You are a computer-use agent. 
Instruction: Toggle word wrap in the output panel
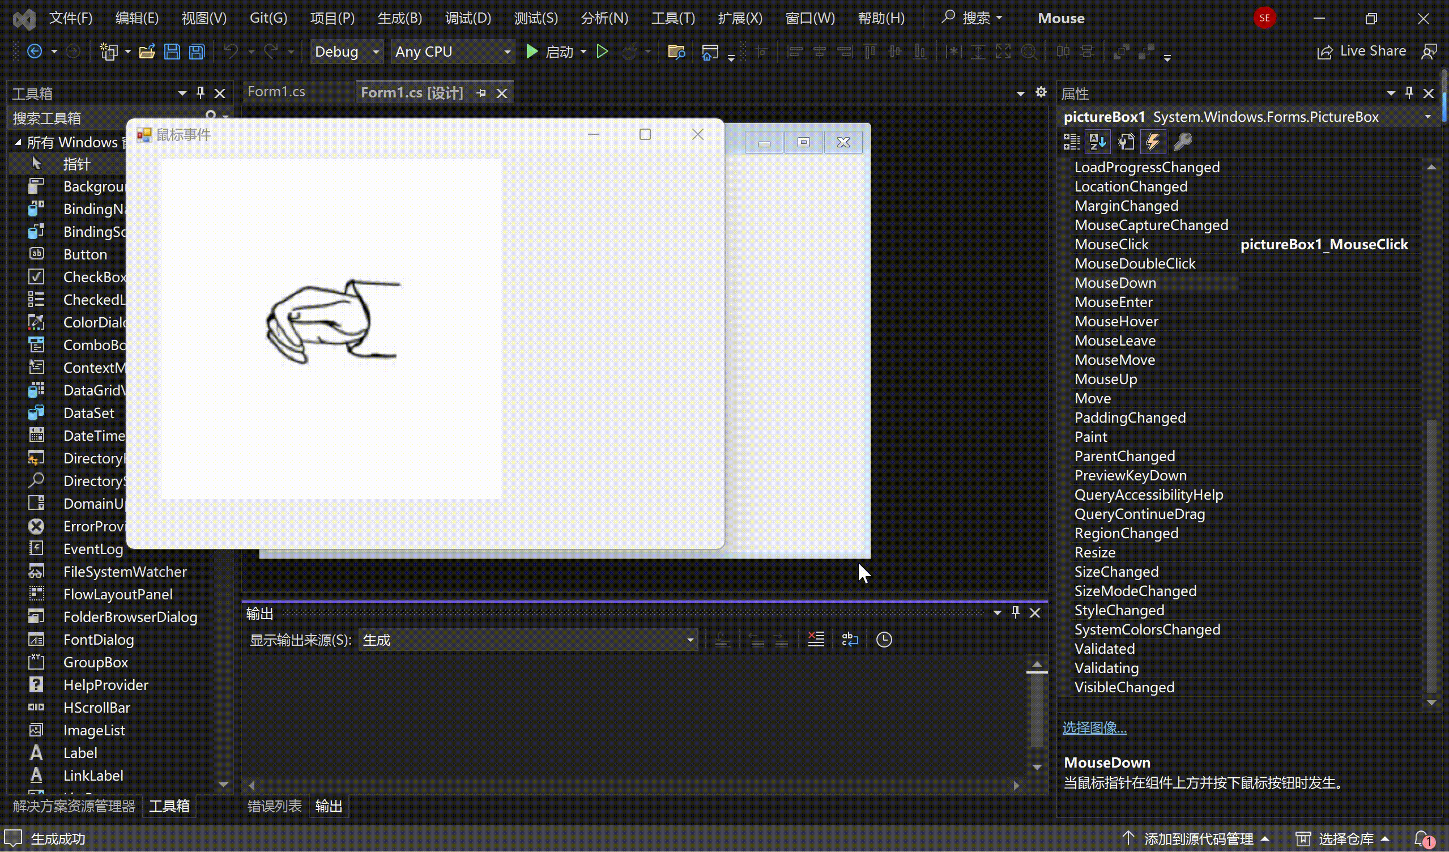(849, 640)
